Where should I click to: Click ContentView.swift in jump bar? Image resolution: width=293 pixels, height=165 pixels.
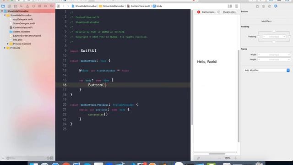point(138,6)
